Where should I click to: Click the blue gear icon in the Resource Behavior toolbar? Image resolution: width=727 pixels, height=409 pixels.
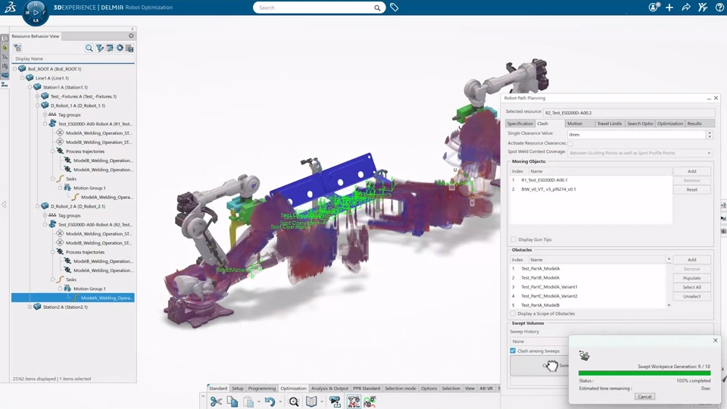[x=120, y=48]
